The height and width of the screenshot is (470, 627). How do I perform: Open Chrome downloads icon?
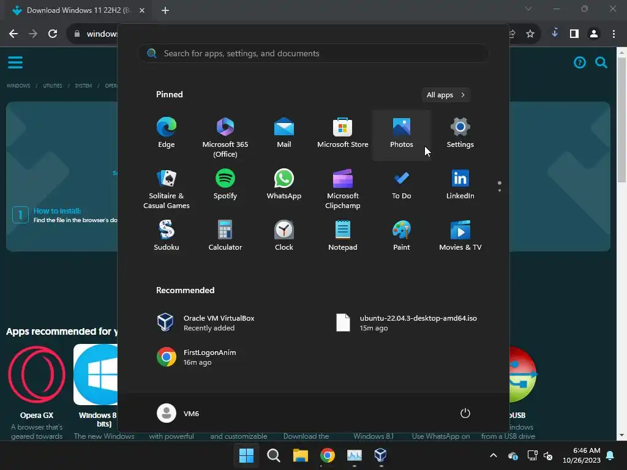pos(555,34)
